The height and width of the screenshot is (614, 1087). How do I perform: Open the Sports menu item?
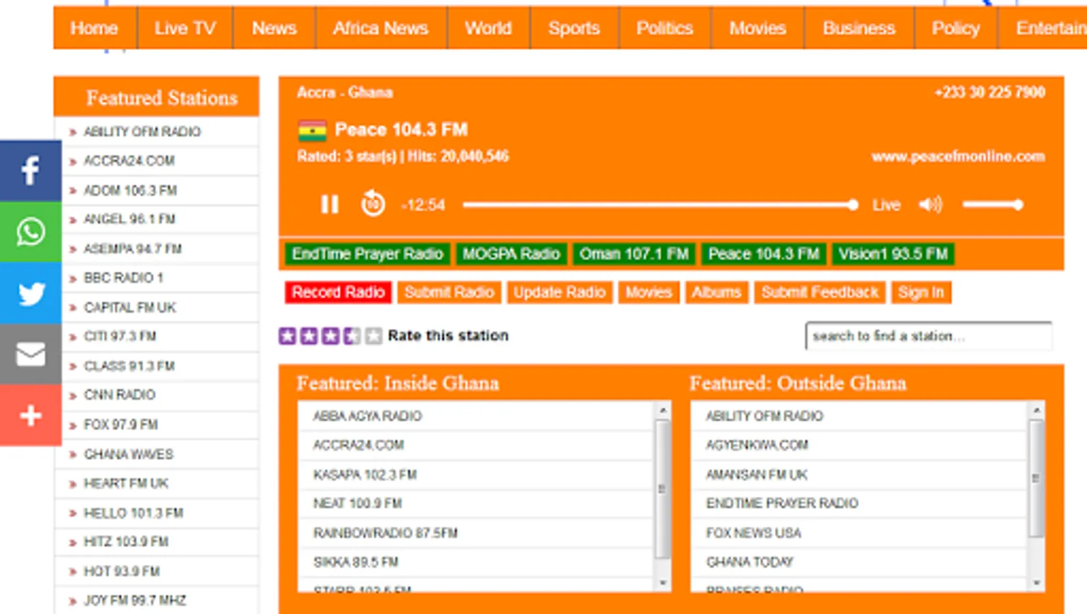click(x=574, y=28)
